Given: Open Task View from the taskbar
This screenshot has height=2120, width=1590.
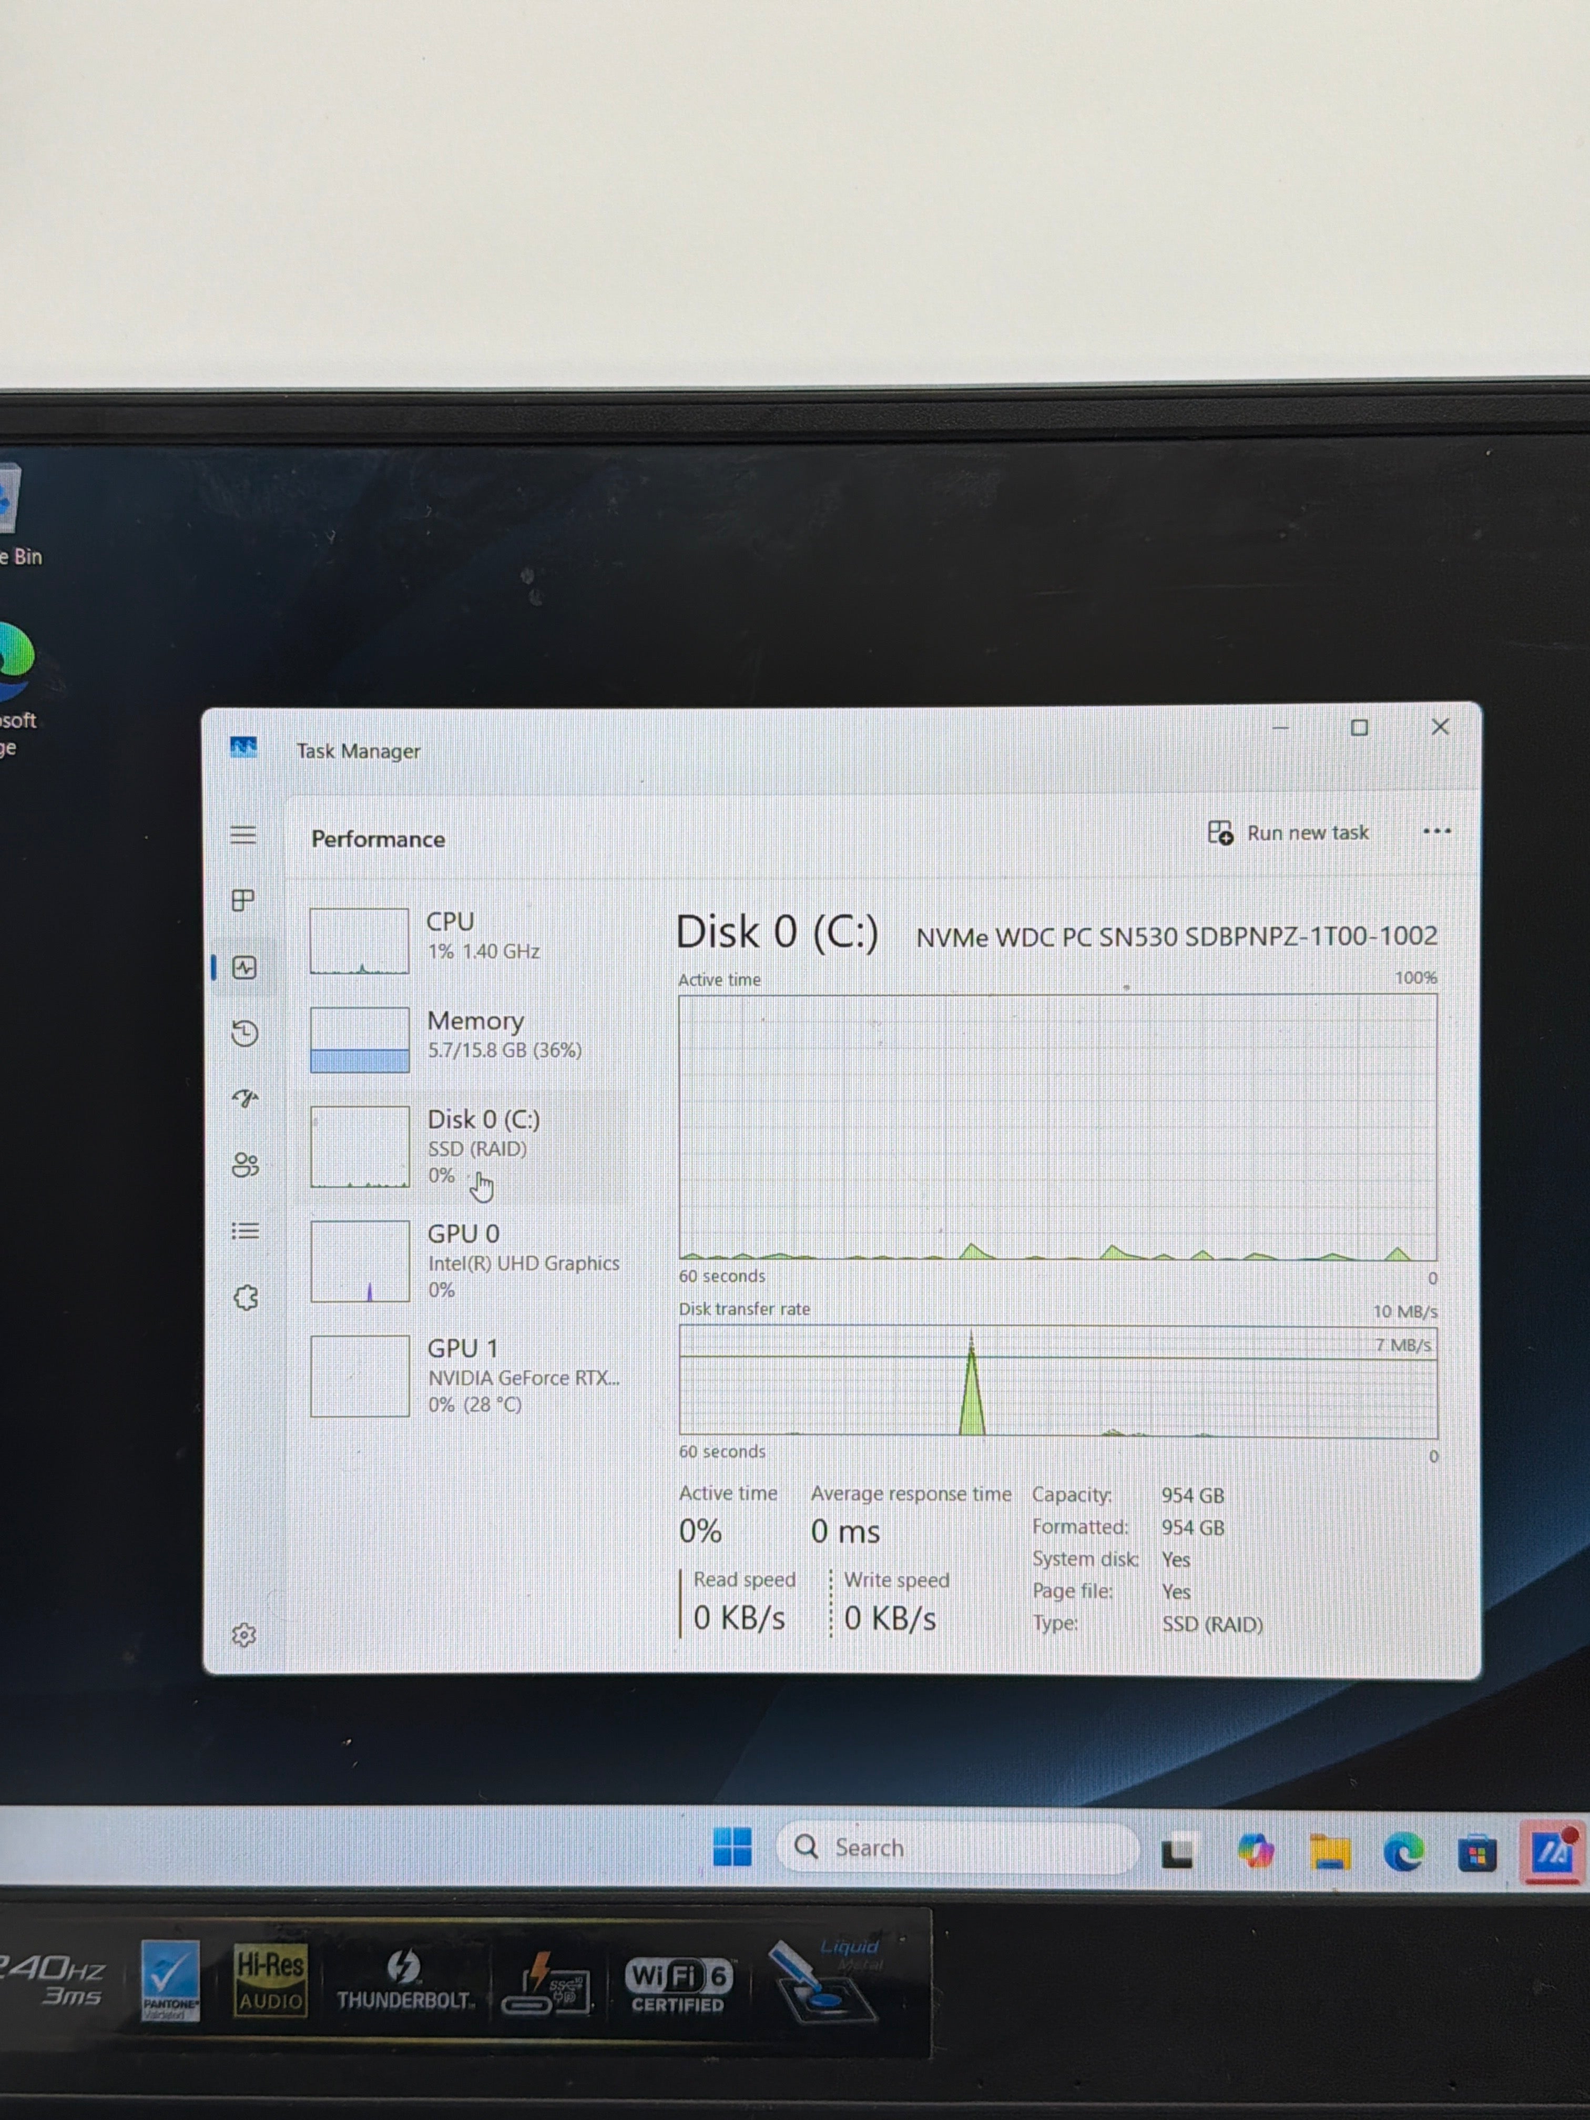Looking at the screenshot, I should (x=1178, y=1852).
